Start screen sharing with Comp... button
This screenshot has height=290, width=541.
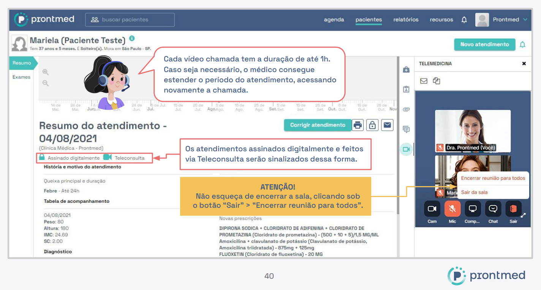pyautogui.click(x=472, y=209)
